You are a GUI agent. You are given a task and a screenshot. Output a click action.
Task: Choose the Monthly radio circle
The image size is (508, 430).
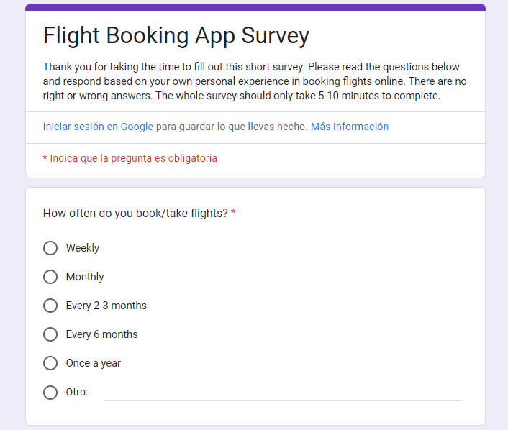point(50,277)
